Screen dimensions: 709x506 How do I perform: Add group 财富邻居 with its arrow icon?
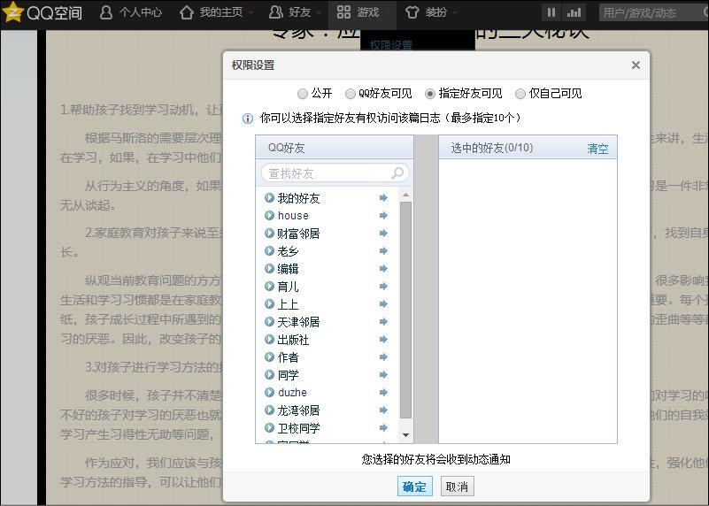point(383,234)
